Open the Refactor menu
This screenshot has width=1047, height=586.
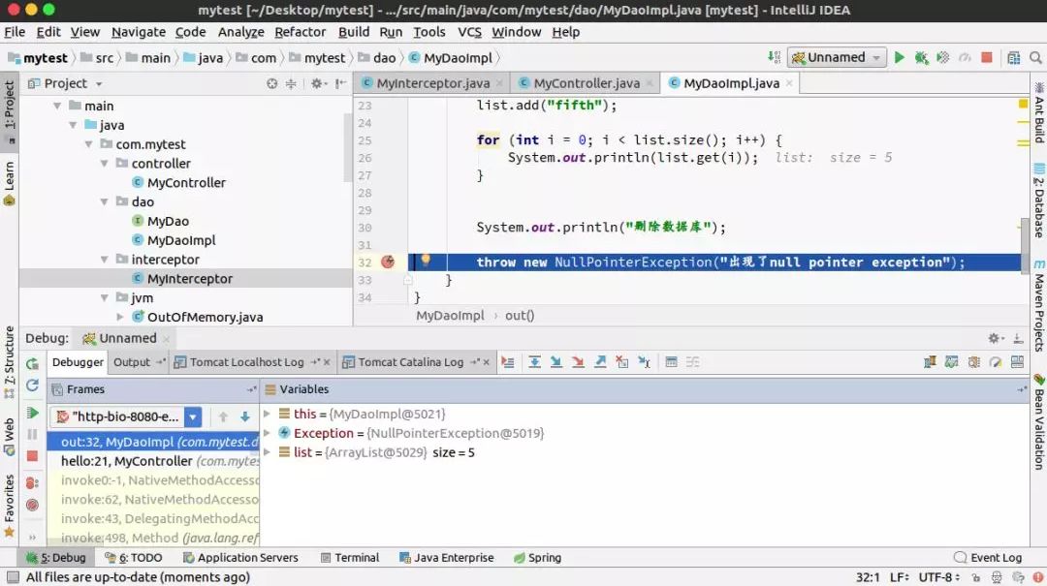tap(301, 32)
